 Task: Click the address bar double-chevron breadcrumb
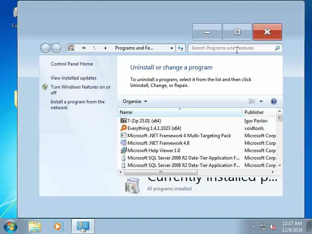[84, 48]
